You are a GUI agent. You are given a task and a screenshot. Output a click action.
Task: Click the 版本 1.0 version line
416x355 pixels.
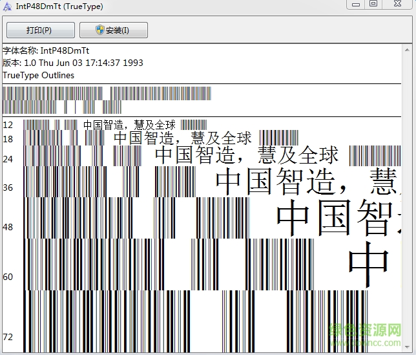point(72,63)
